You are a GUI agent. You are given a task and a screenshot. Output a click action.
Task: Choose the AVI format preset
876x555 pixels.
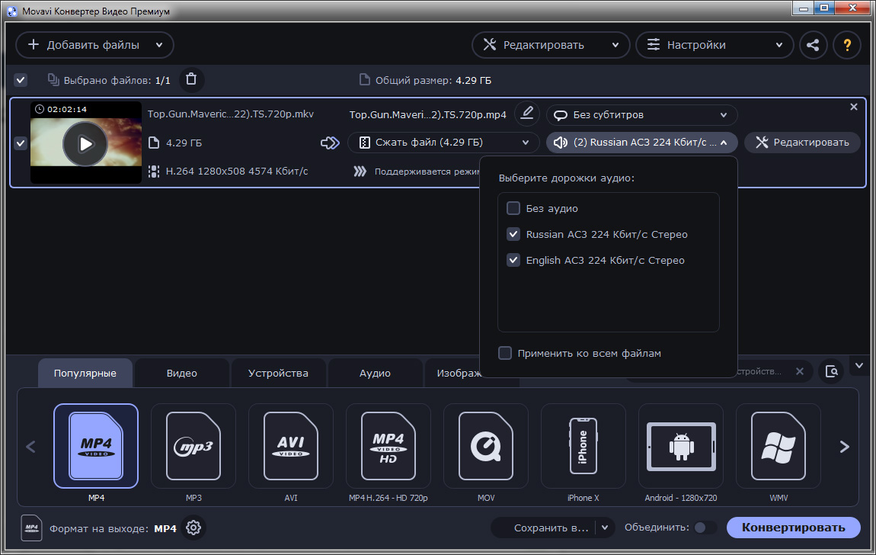pyautogui.click(x=290, y=446)
